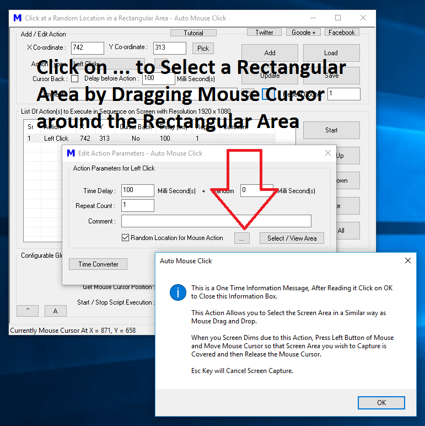The width and height of the screenshot is (425, 426).
Task: Click the X Co-ordinate field
Action: [88, 48]
